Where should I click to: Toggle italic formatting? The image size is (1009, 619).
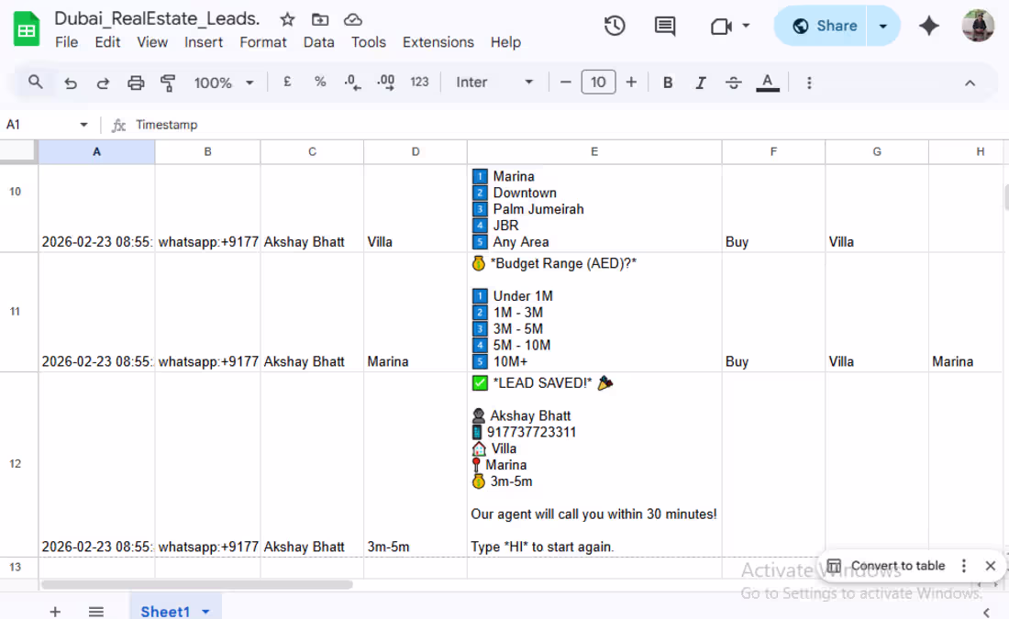pyautogui.click(x=701, y=83)
